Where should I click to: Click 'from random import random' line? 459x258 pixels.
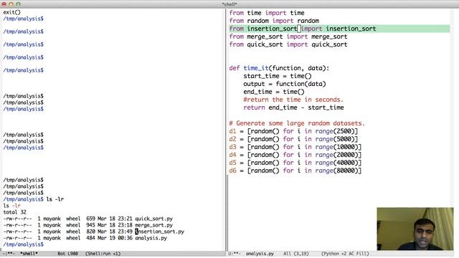point(274,21)
